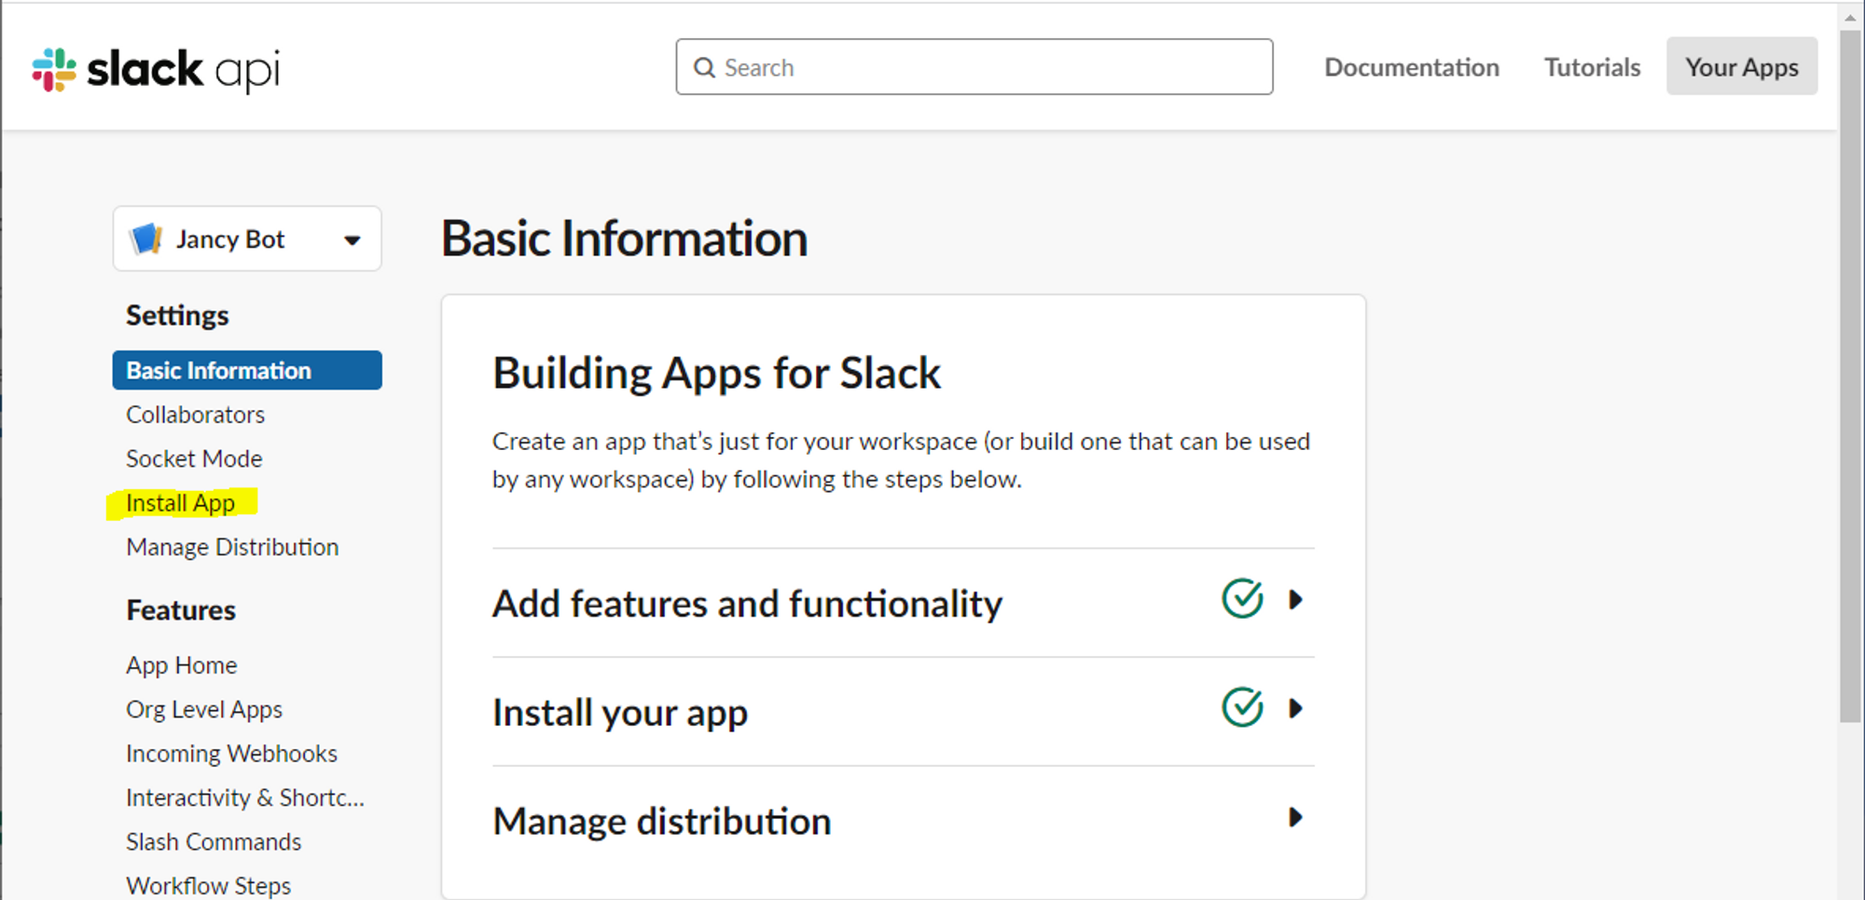Viewport: 1865px width, 900px height.
Task: Click the Settings sidebar heading
Action: pyautogui.click(x=177, y=316)
